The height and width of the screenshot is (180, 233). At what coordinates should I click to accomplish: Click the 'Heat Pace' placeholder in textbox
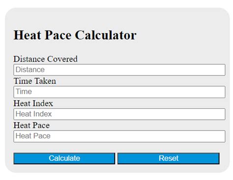click(x=33, y=136)
